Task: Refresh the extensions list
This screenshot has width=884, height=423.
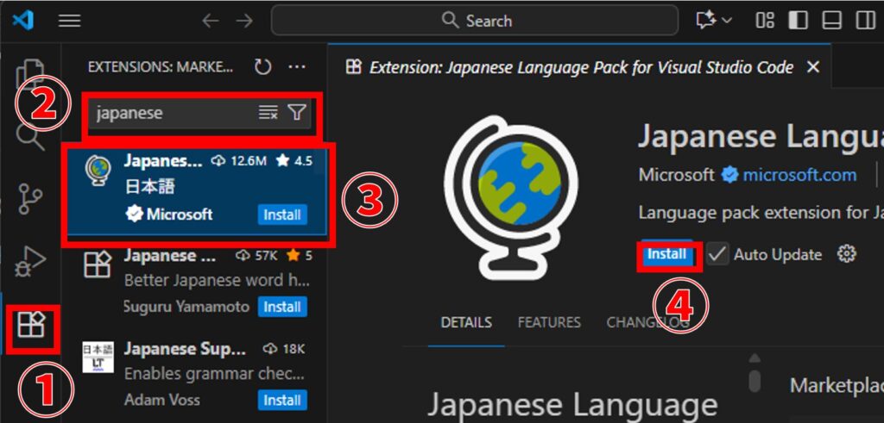Action: pos(262,67)
